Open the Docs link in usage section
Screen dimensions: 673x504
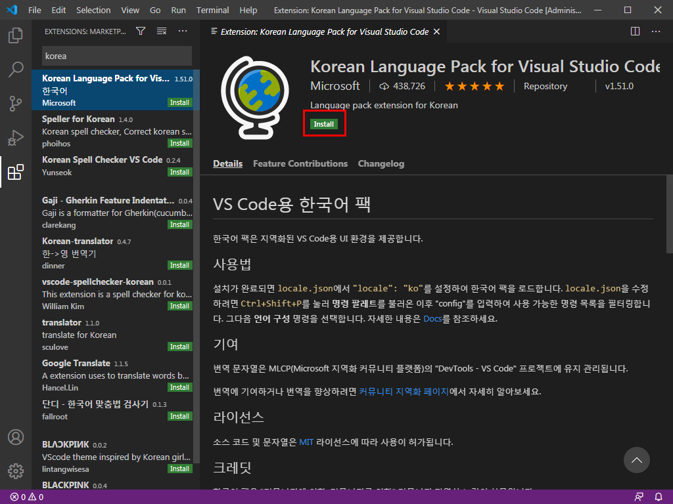pos(432,319)
